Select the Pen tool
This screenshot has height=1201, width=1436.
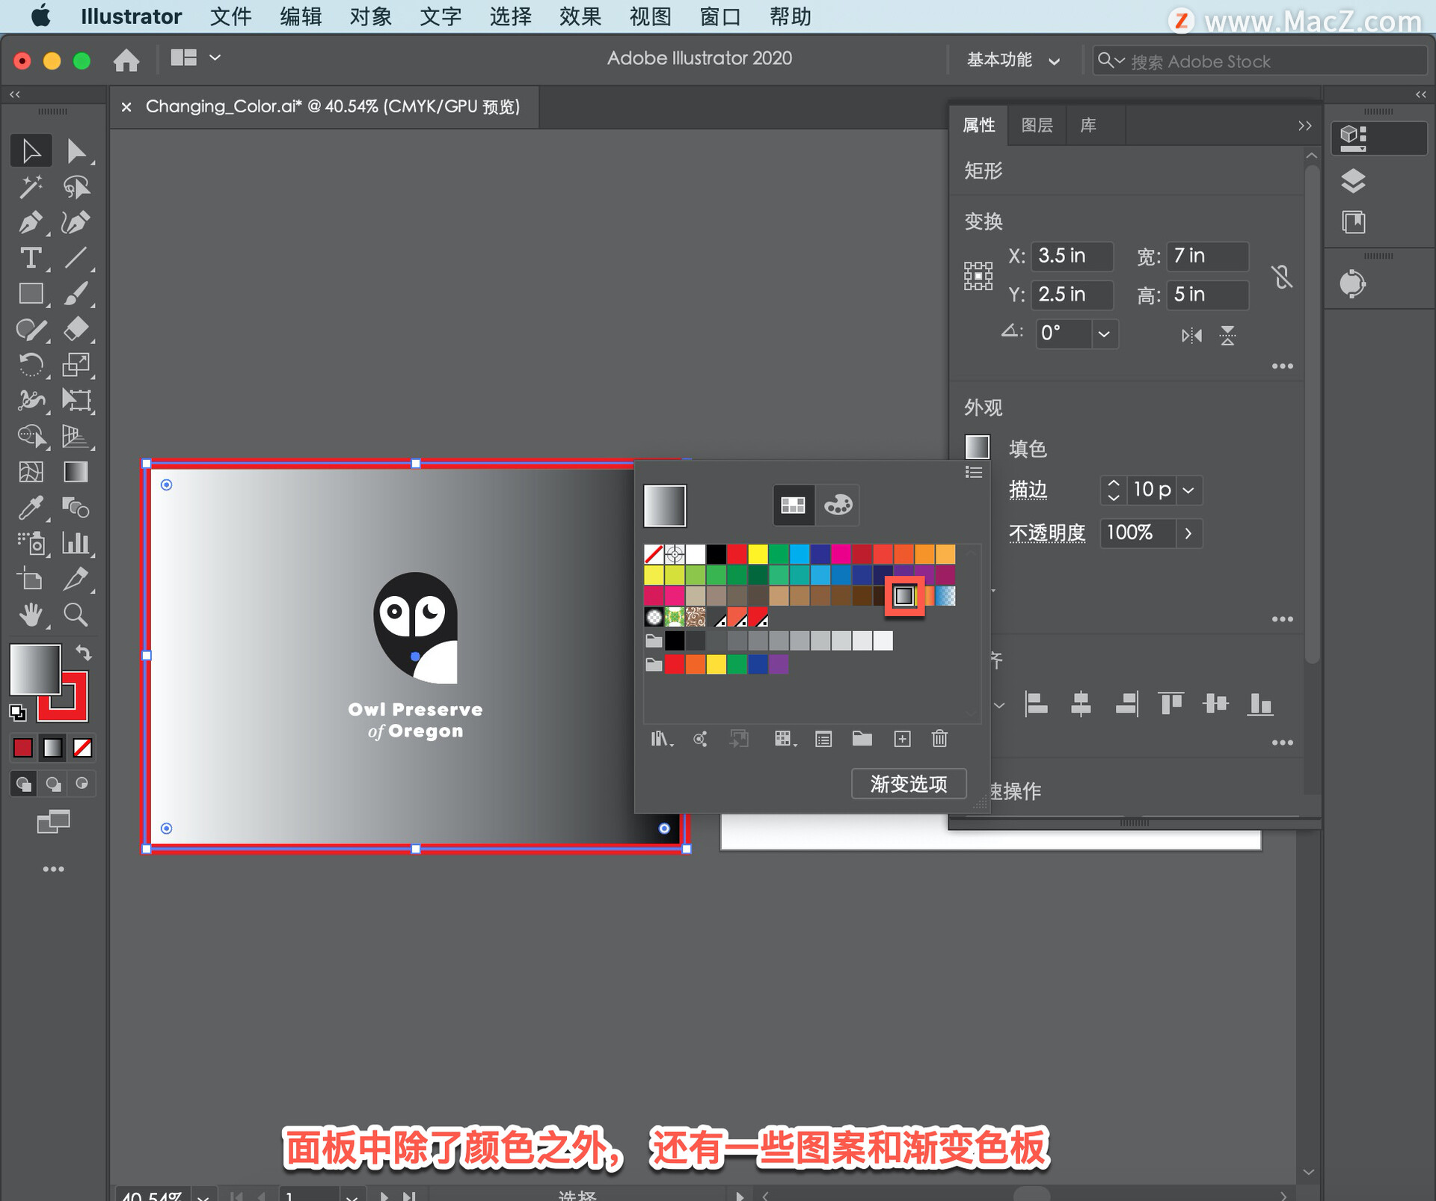[30, 222]
